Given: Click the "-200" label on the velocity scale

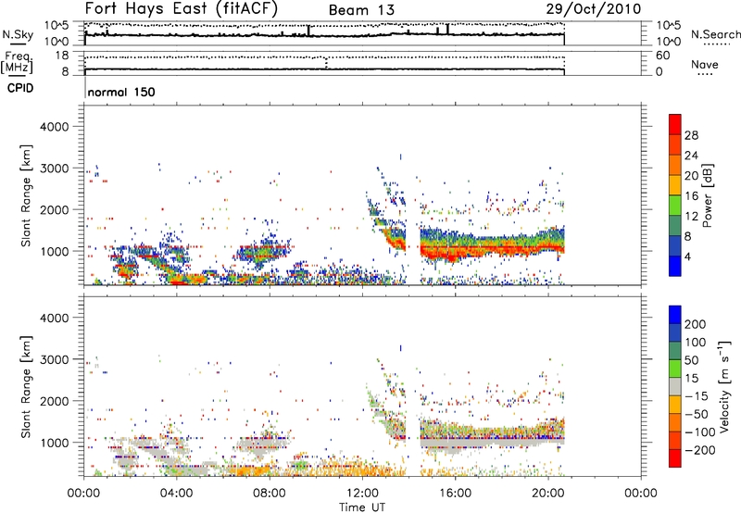Looking at the screenshot, I should click(x=700, y=450).
